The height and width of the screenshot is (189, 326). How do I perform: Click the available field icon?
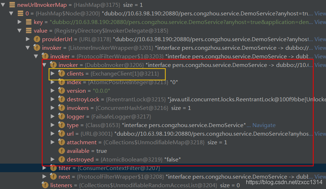[62, 151]
